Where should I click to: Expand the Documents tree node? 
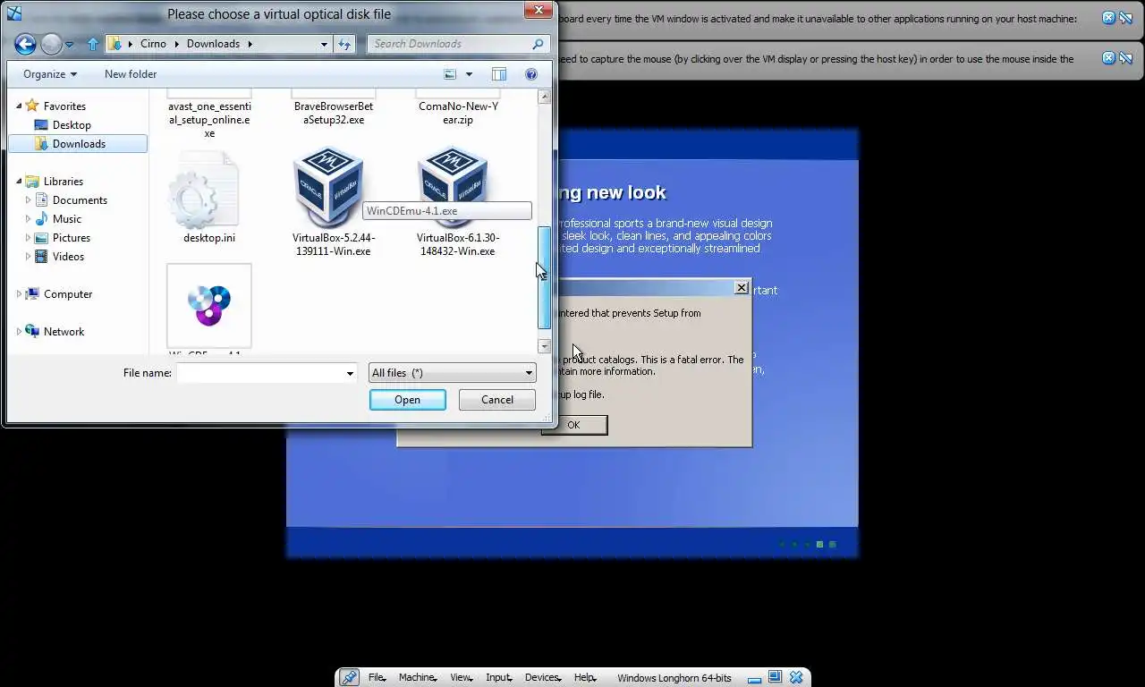pyautogui.click(x=28, y=199)
